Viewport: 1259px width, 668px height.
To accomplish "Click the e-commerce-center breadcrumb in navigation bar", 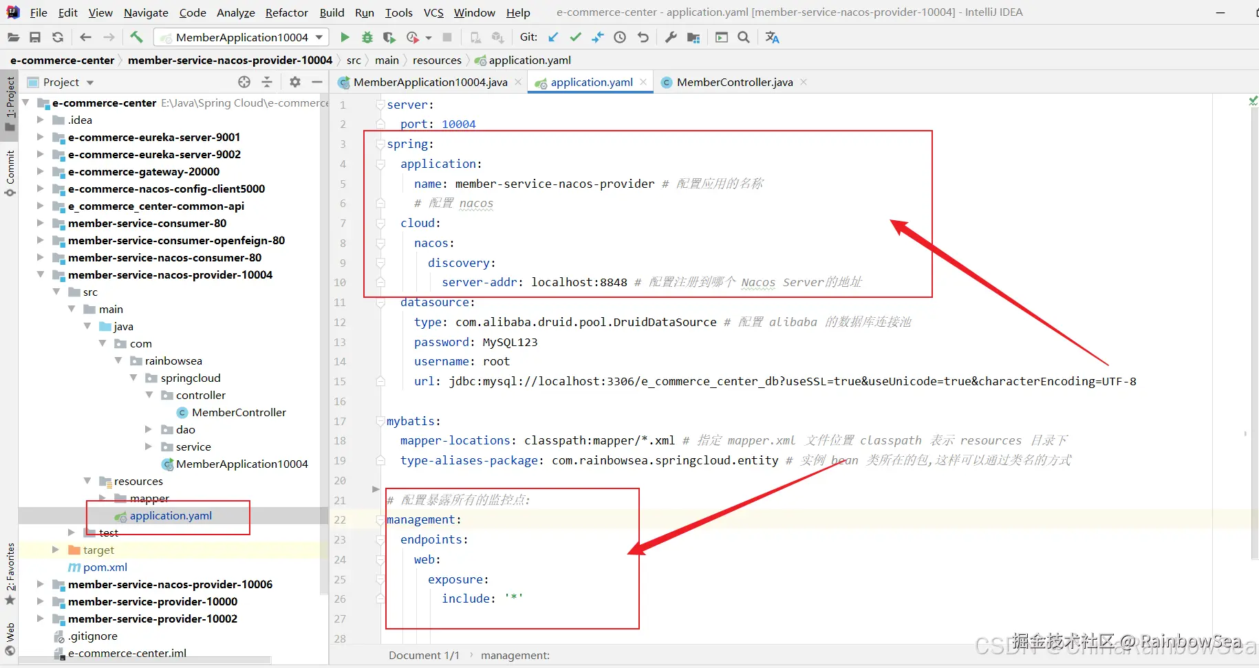I will click(x=63, y=61).
